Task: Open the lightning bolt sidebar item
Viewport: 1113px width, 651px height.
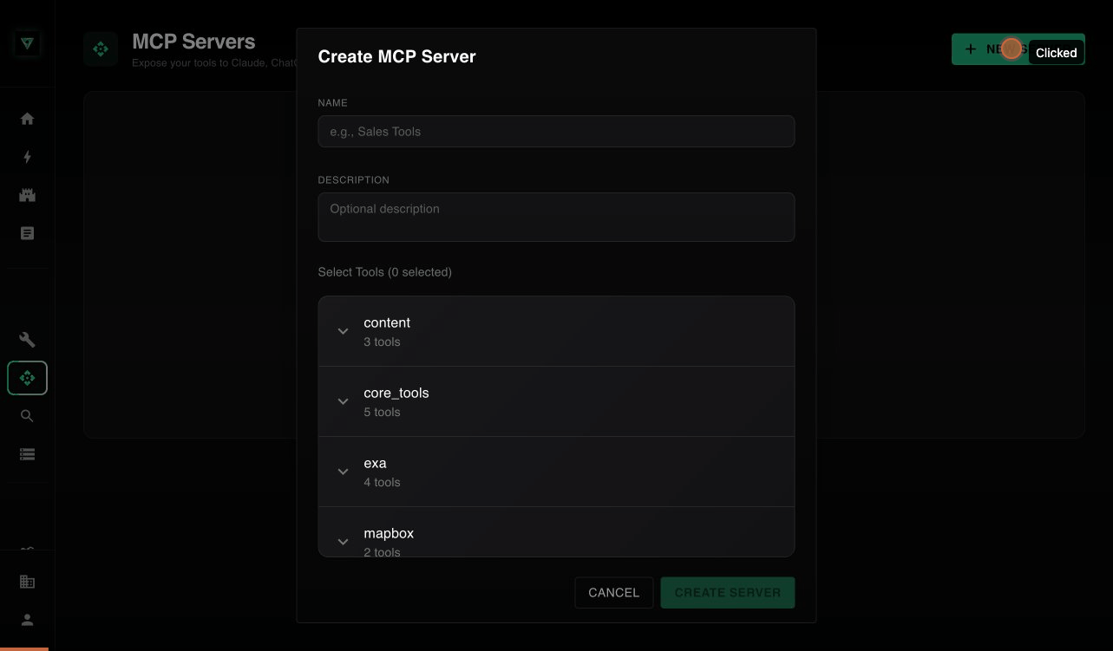Action: (27, 157)
